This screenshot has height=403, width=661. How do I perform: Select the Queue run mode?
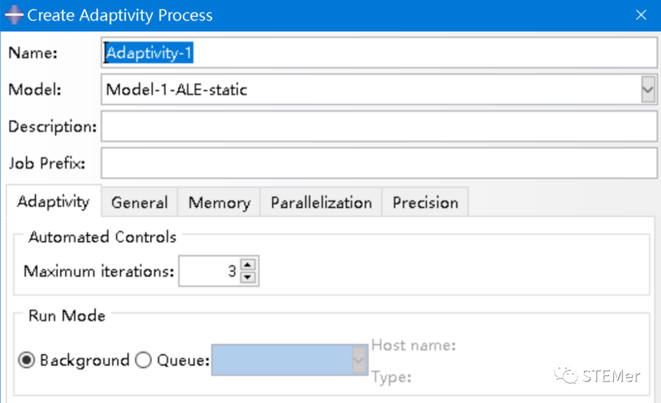[x=143, y=361]
